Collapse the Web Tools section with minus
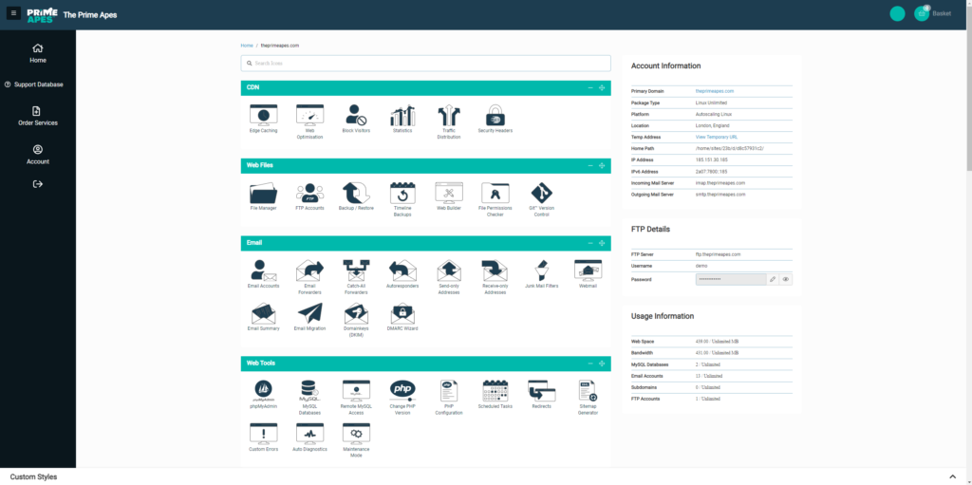The width and height of the screenshot is (972, 485). click(590, 364)
